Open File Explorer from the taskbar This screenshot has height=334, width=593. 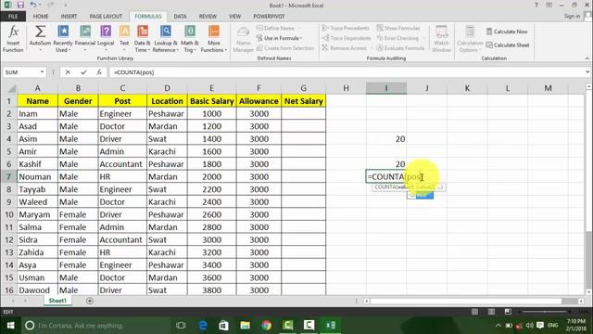click(x=245, y=326)
